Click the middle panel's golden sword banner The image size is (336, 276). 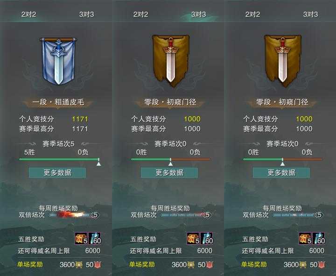171,61
